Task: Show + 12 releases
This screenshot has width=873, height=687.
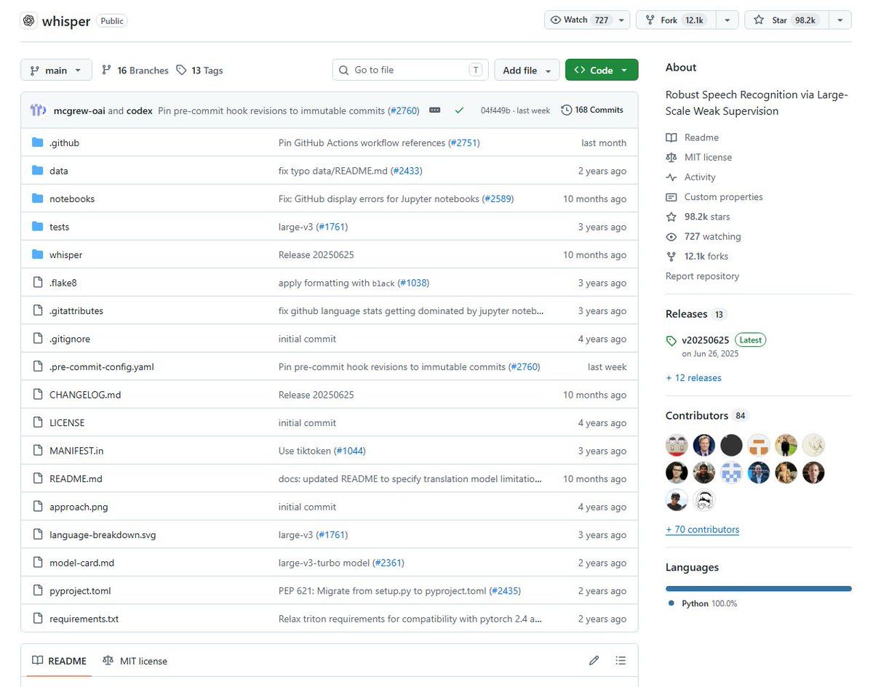Action: coord(693,378)
